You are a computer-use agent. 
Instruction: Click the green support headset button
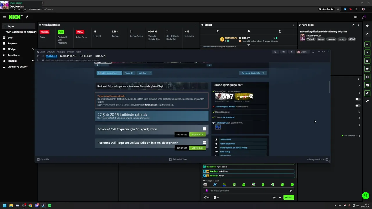coord(366,196)
